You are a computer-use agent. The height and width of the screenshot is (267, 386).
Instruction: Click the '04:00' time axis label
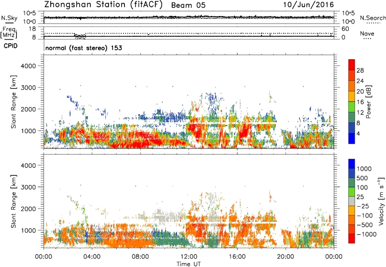[x=92, y=257]
